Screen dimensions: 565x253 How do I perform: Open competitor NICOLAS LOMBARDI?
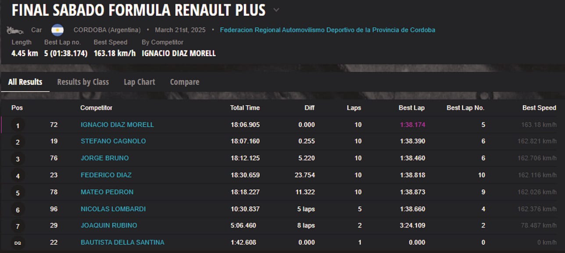click(113, 209)
